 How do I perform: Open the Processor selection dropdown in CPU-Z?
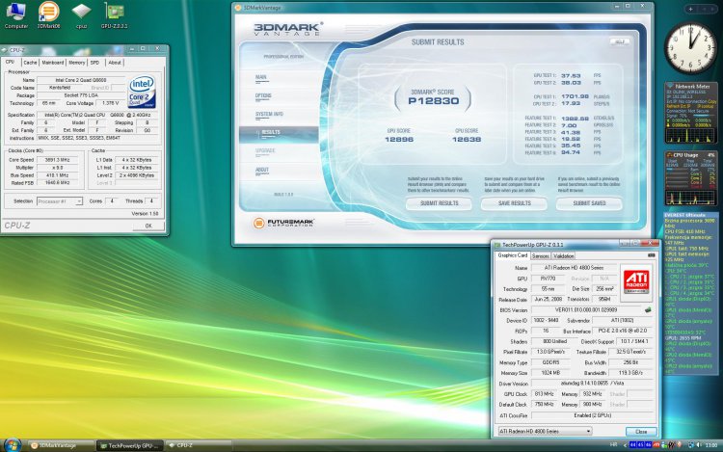pos(60,201)
